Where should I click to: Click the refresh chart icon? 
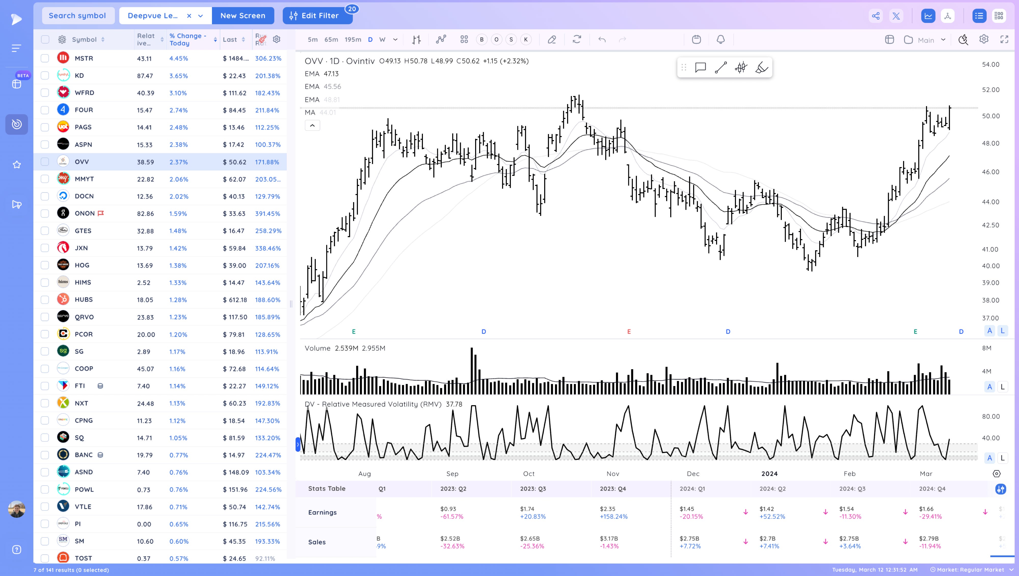pos(577,39)
